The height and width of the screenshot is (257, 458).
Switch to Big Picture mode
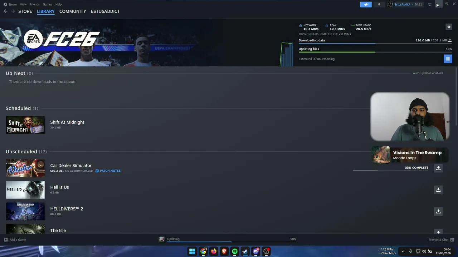429,4
